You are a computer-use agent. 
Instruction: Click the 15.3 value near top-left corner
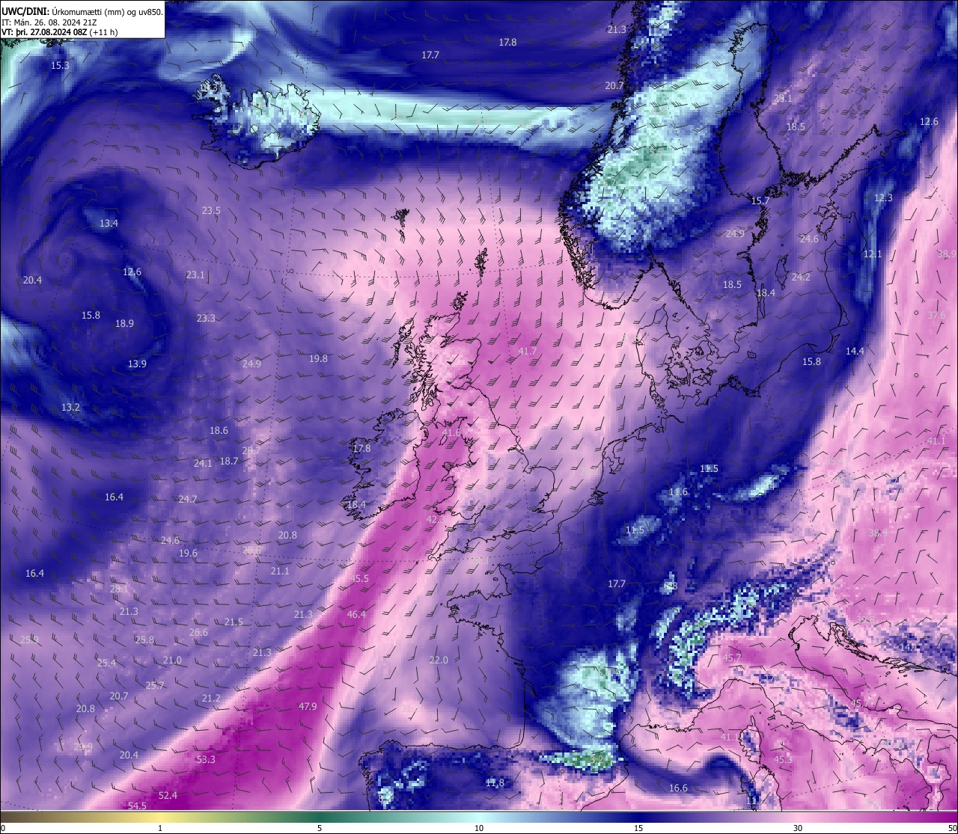click(x=60, y=66)
